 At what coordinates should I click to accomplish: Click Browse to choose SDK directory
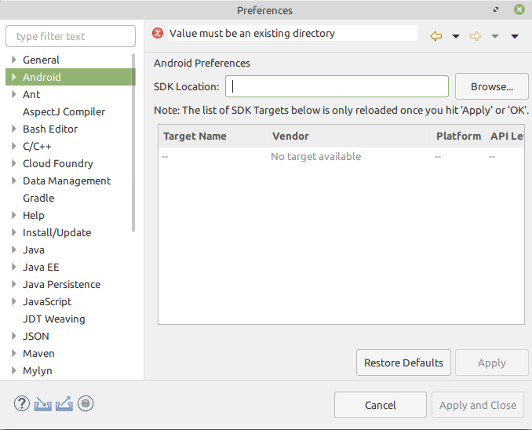coord(492,86)
